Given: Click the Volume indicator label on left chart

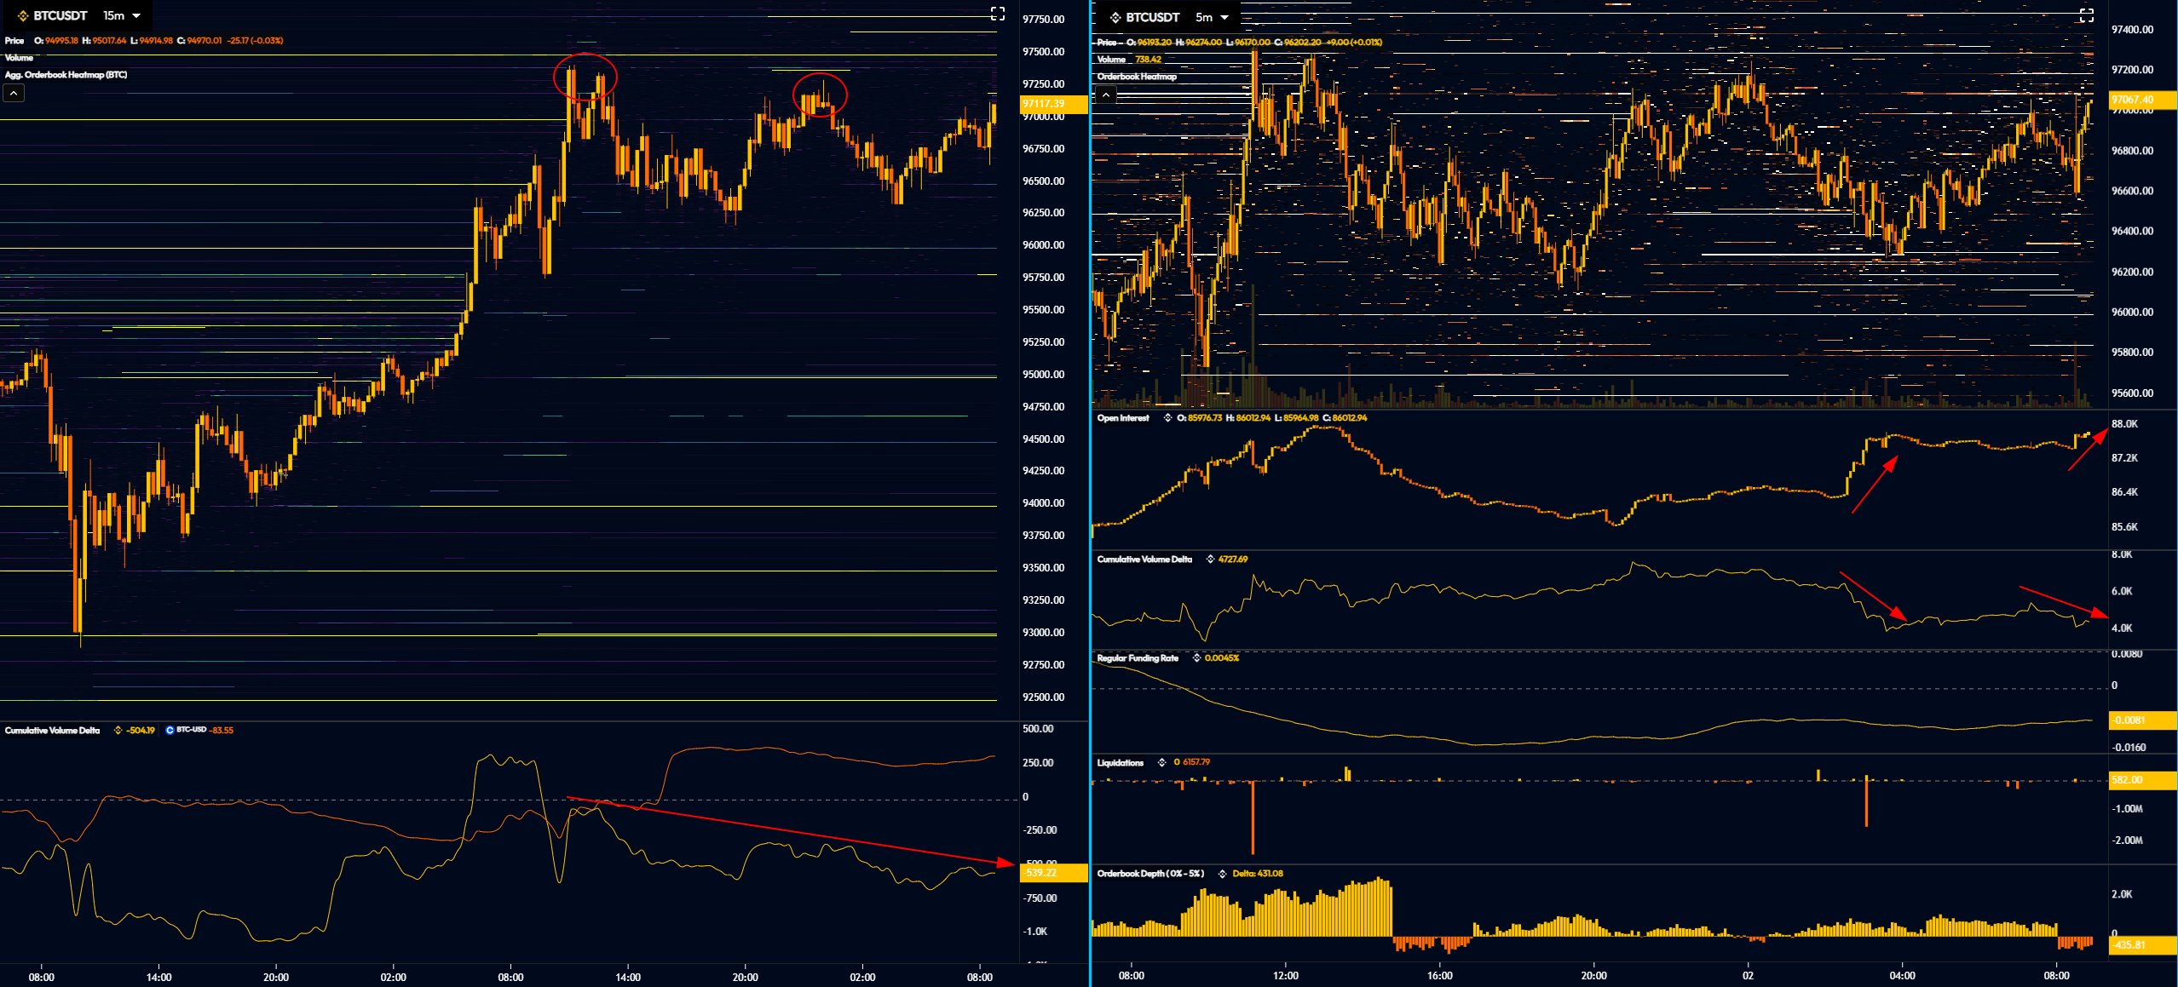Looking at the screenshot, I should 19,58.
